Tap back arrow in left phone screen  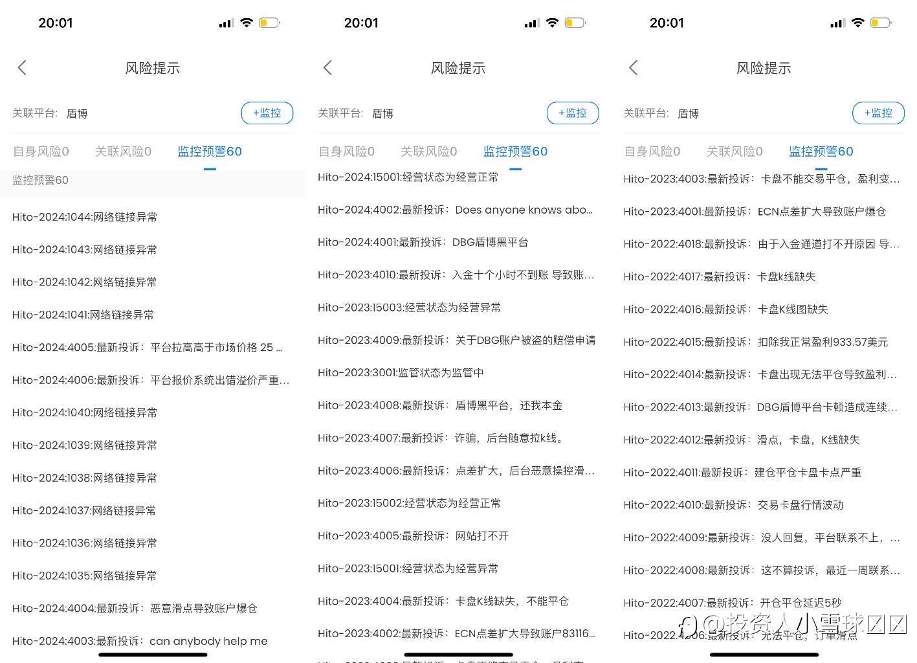[x=22, y=67]
